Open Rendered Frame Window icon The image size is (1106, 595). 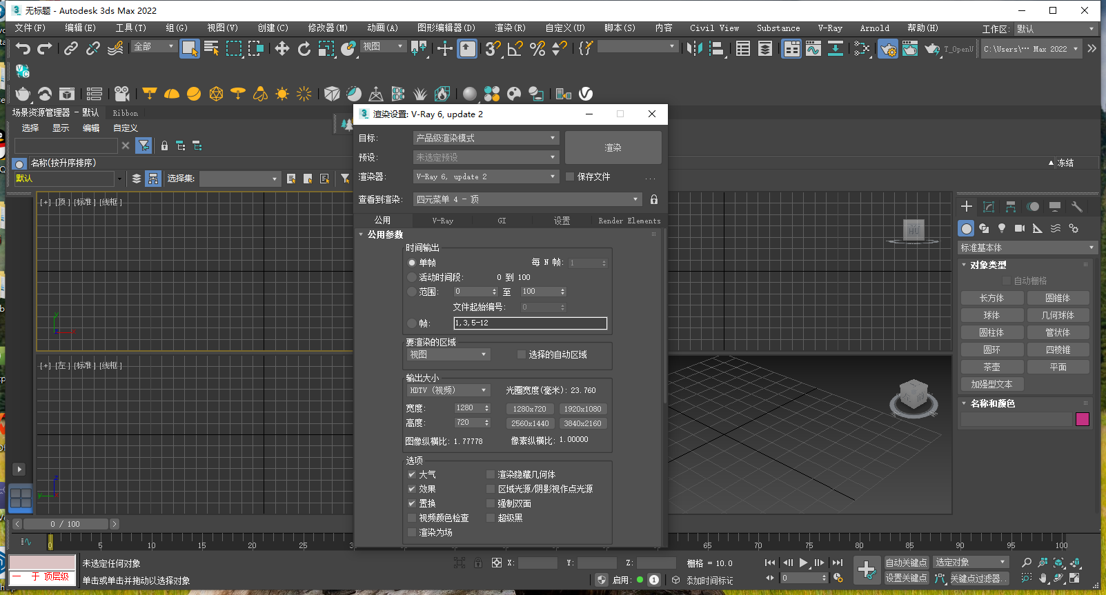[x=910, y=48]
